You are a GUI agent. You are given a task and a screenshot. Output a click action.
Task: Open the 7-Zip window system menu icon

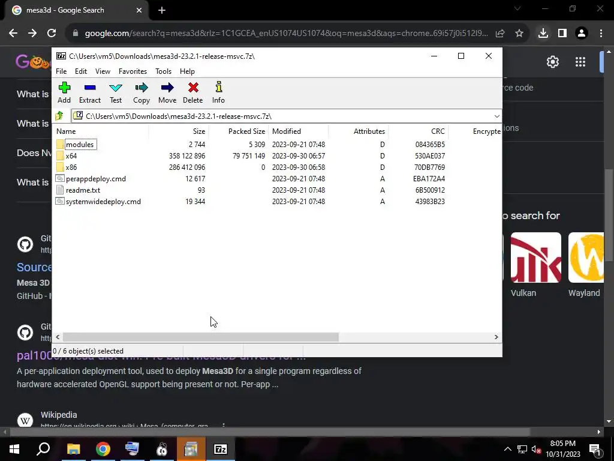61,56
